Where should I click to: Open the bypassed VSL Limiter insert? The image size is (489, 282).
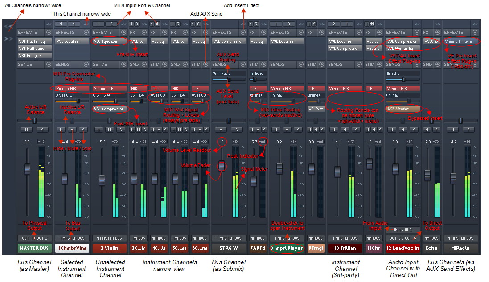pyautogui.click(x=403, y=109)
